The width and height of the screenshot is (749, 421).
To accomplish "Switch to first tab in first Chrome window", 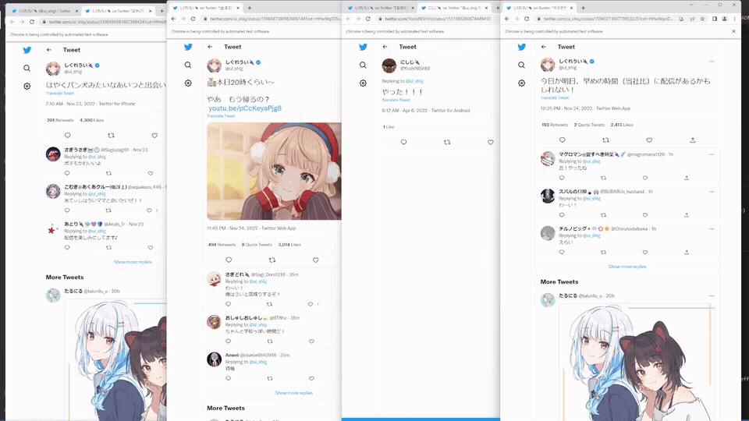I will [44, 10].
